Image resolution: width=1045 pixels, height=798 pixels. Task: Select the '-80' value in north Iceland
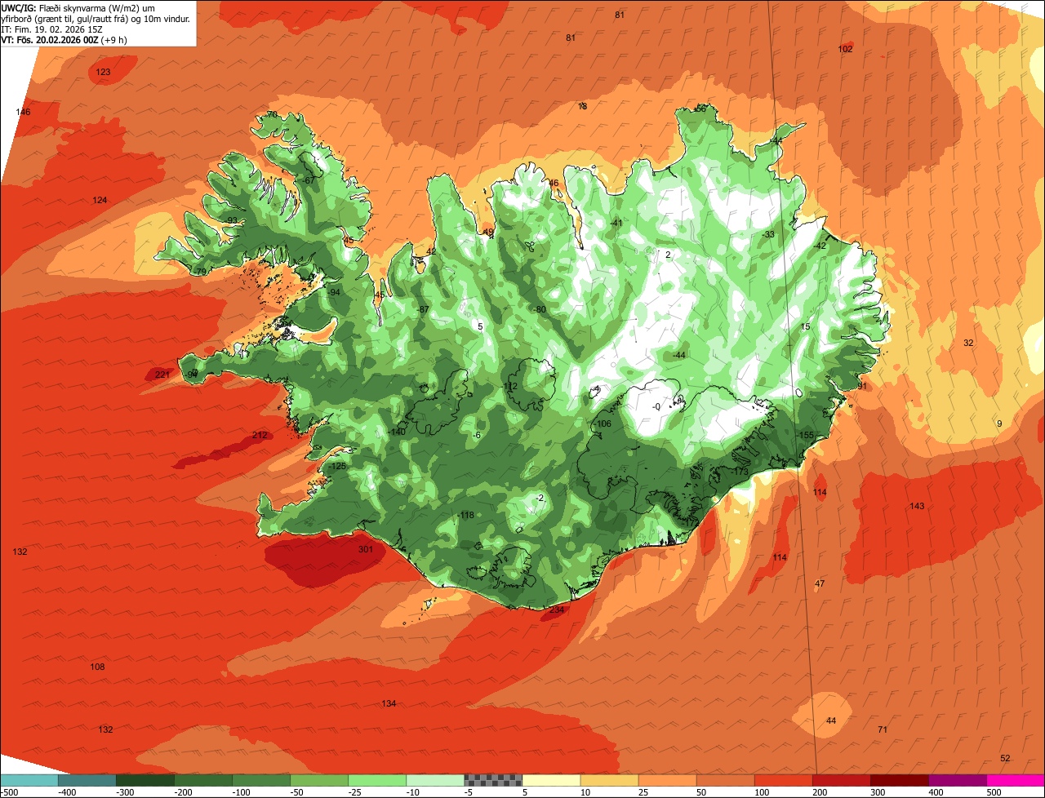pyautogui.click(x=539, y=309)
